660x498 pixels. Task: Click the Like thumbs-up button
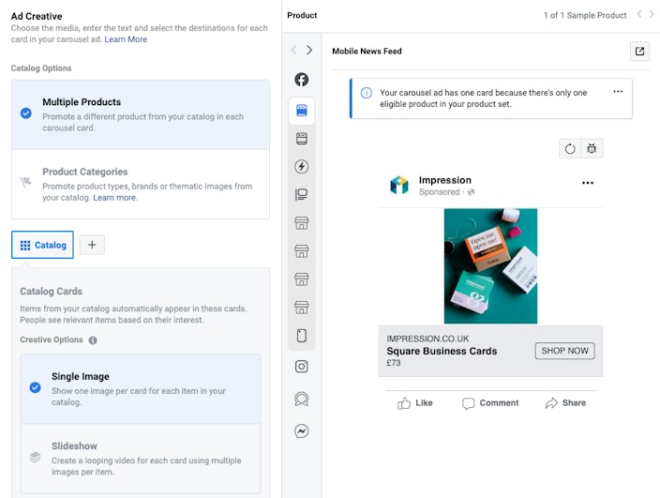click(x=415, y=403)
